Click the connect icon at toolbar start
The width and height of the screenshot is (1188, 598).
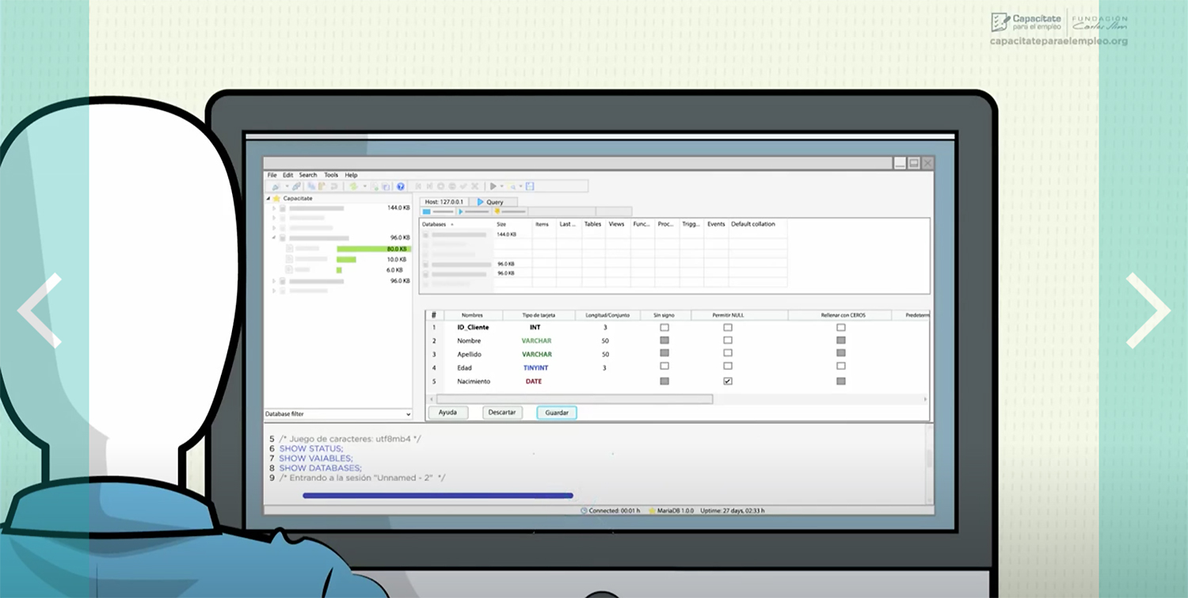tap(276, 187)
